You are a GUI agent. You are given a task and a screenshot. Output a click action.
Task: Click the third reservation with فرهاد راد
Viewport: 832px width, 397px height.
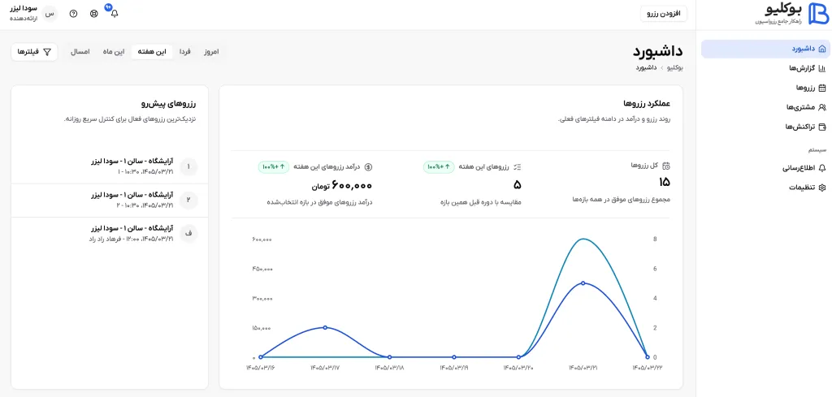(x=110, y=234)
